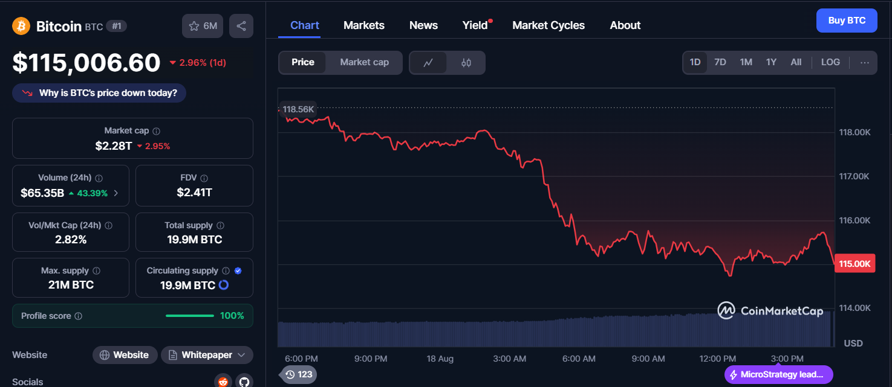This screenshot has width=892, height=387.
Task: Add Bitcoin to watchlist via star 6M button
Action: 203,26
